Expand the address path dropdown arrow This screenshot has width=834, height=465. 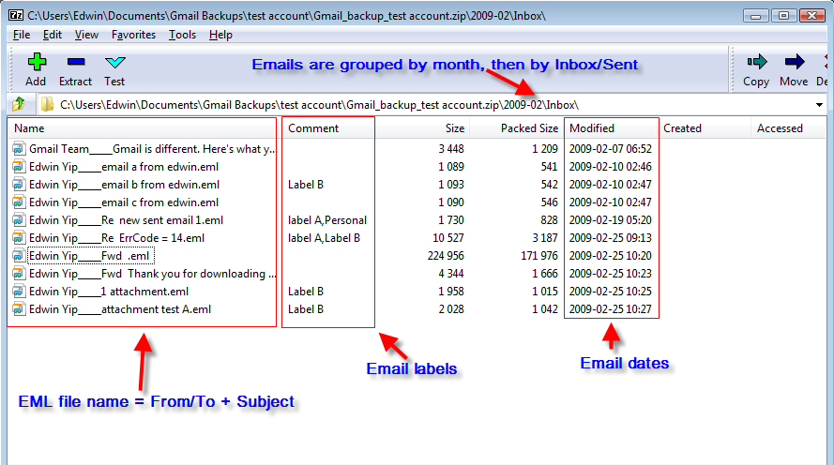click(819, 104)
